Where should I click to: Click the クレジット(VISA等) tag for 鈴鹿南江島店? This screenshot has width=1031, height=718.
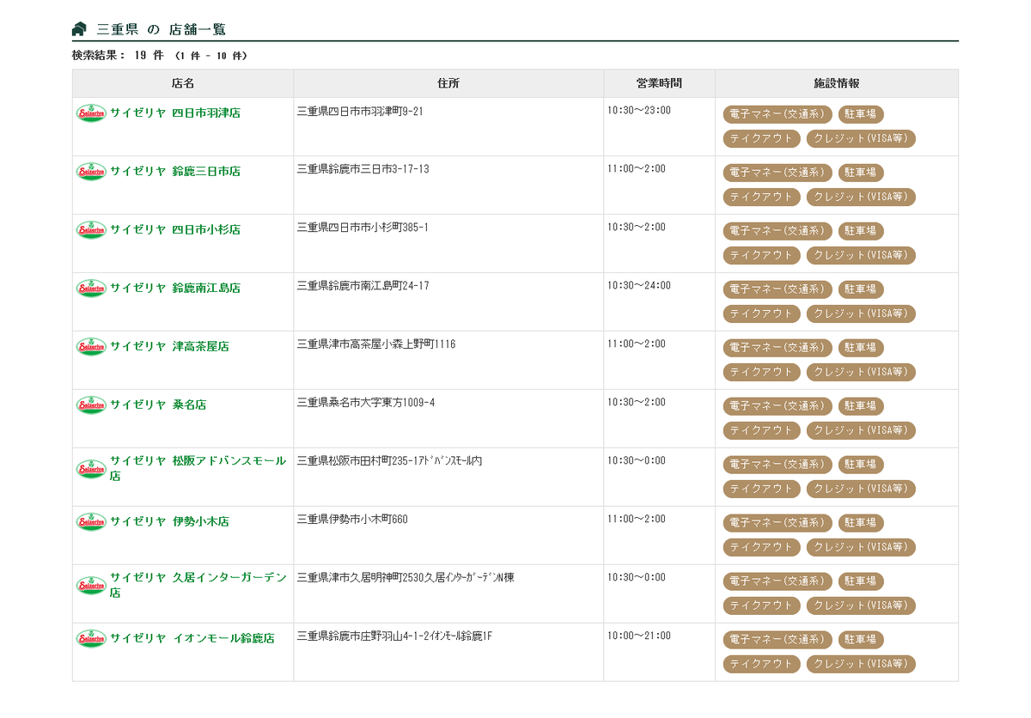(861, 313)
